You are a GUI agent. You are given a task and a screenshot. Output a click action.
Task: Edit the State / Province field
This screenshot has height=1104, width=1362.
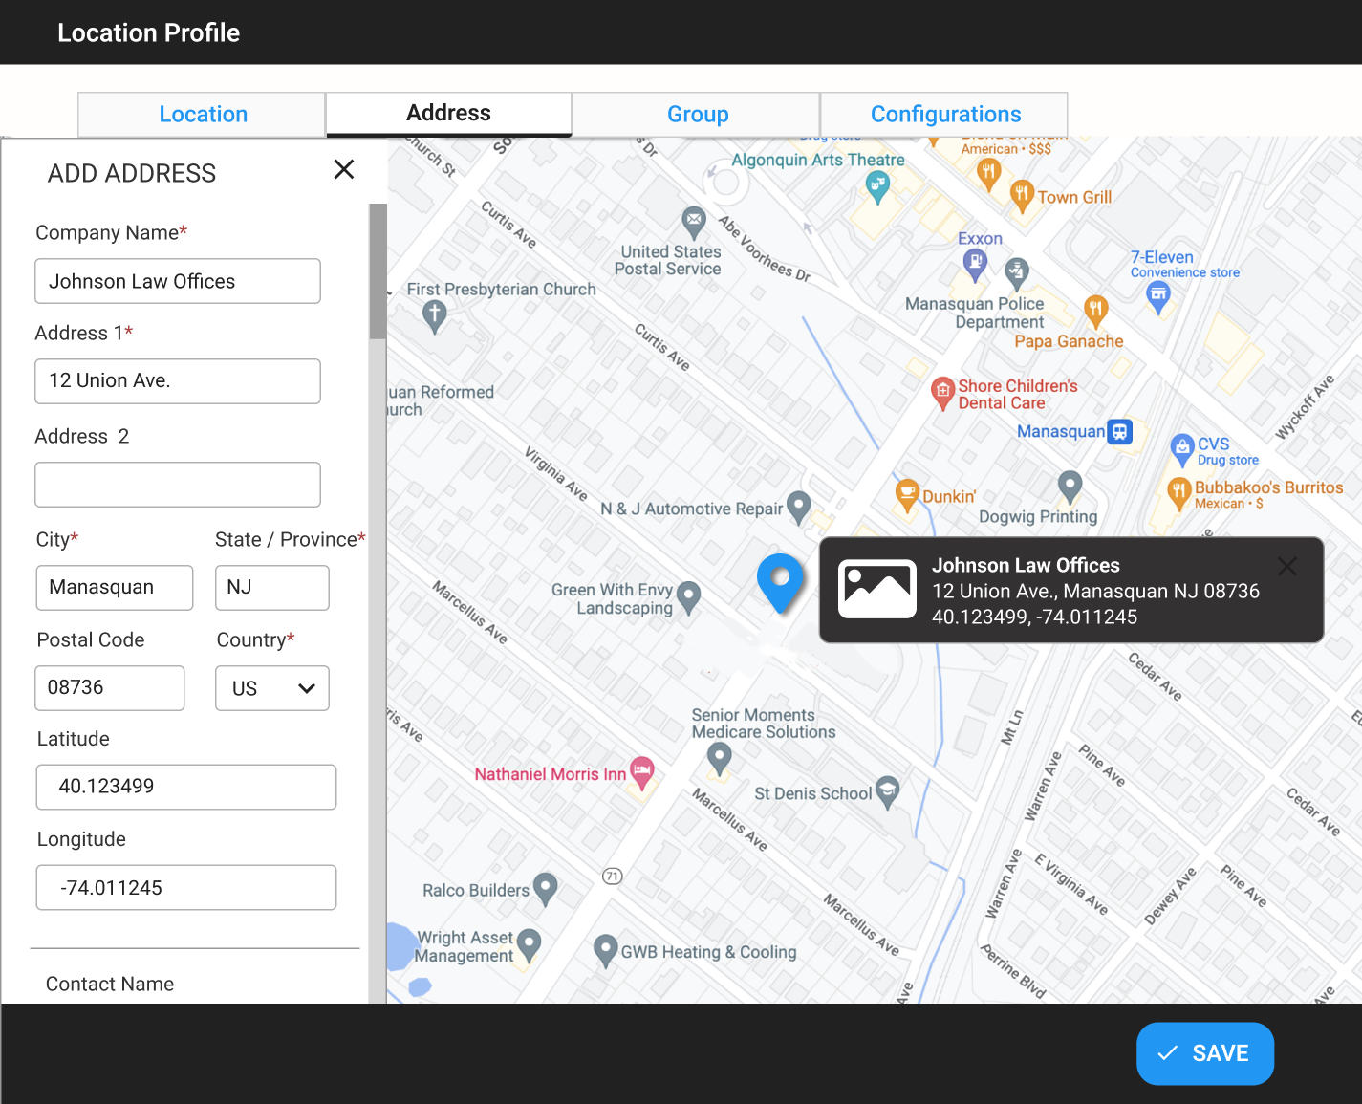pyautogui.click(x=272, y=588)
